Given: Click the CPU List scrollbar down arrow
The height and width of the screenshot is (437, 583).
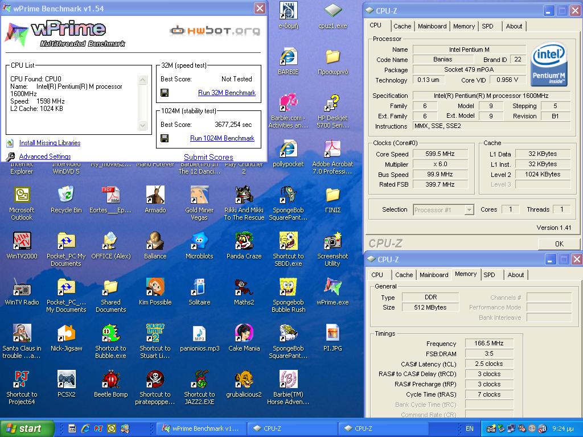Looking at the screenshot, I should pos(143,126).
